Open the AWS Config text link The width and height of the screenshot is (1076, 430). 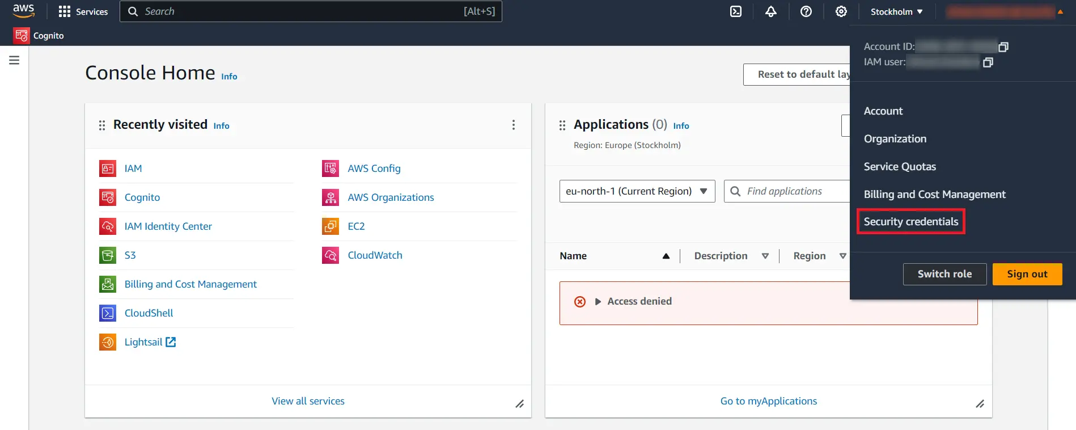[374, 168]
